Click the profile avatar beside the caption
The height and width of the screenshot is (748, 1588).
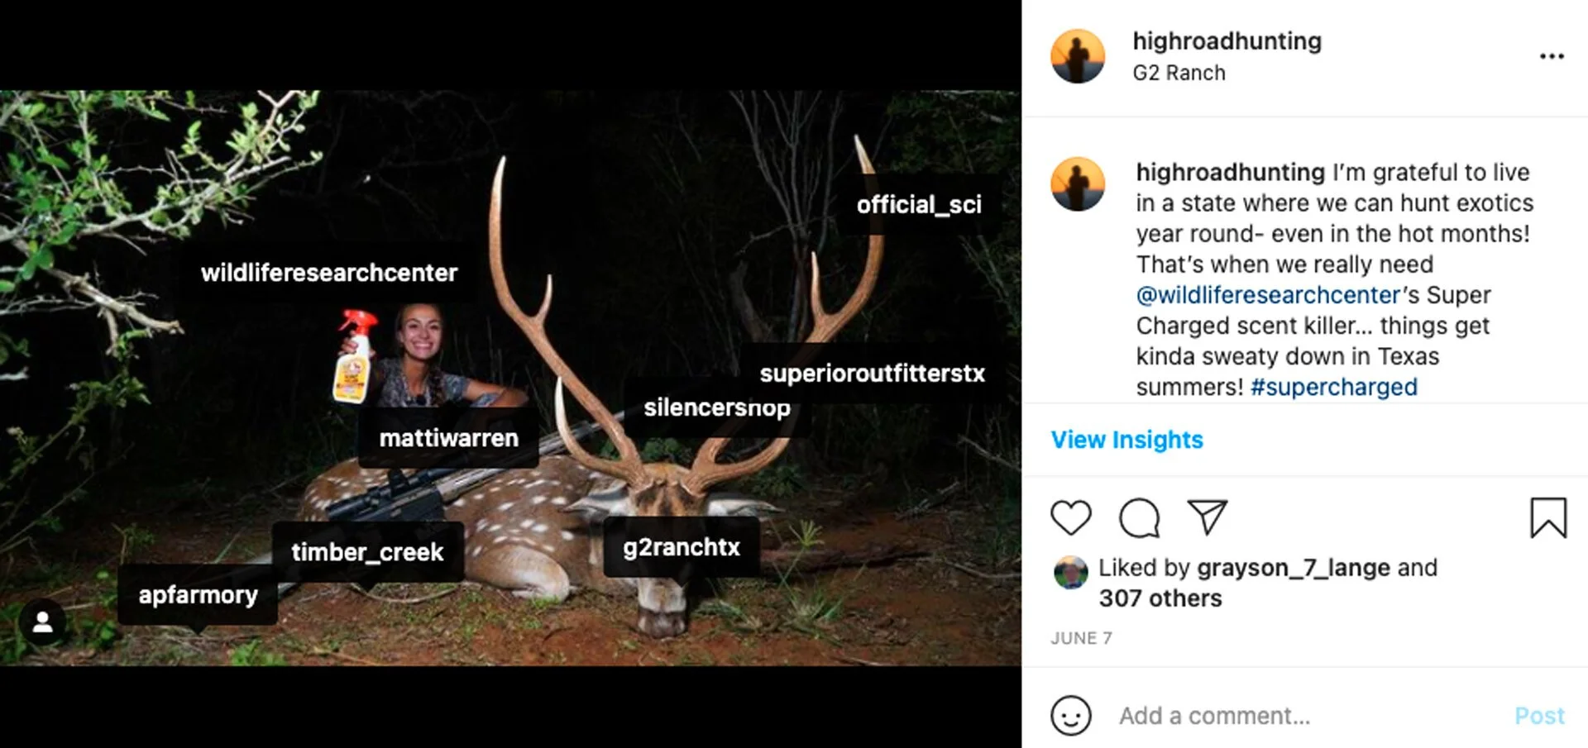(1078, 184)
